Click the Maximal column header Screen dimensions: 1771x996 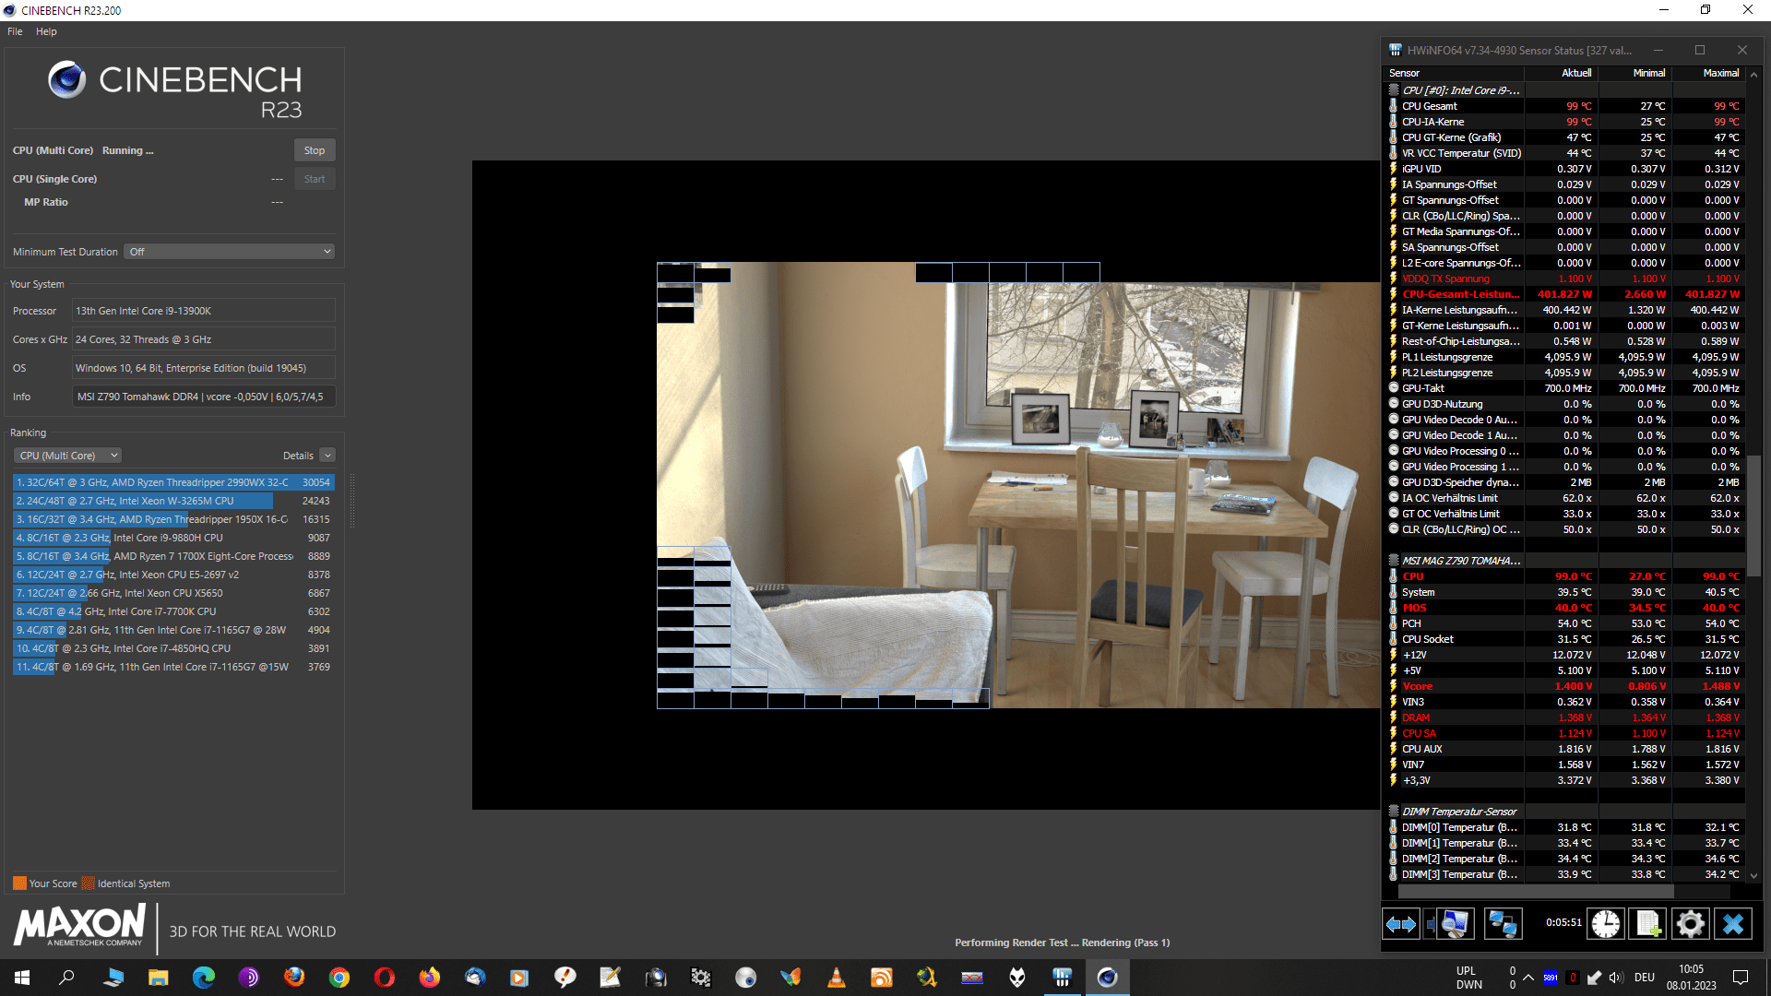click(x=1720, y=73)
